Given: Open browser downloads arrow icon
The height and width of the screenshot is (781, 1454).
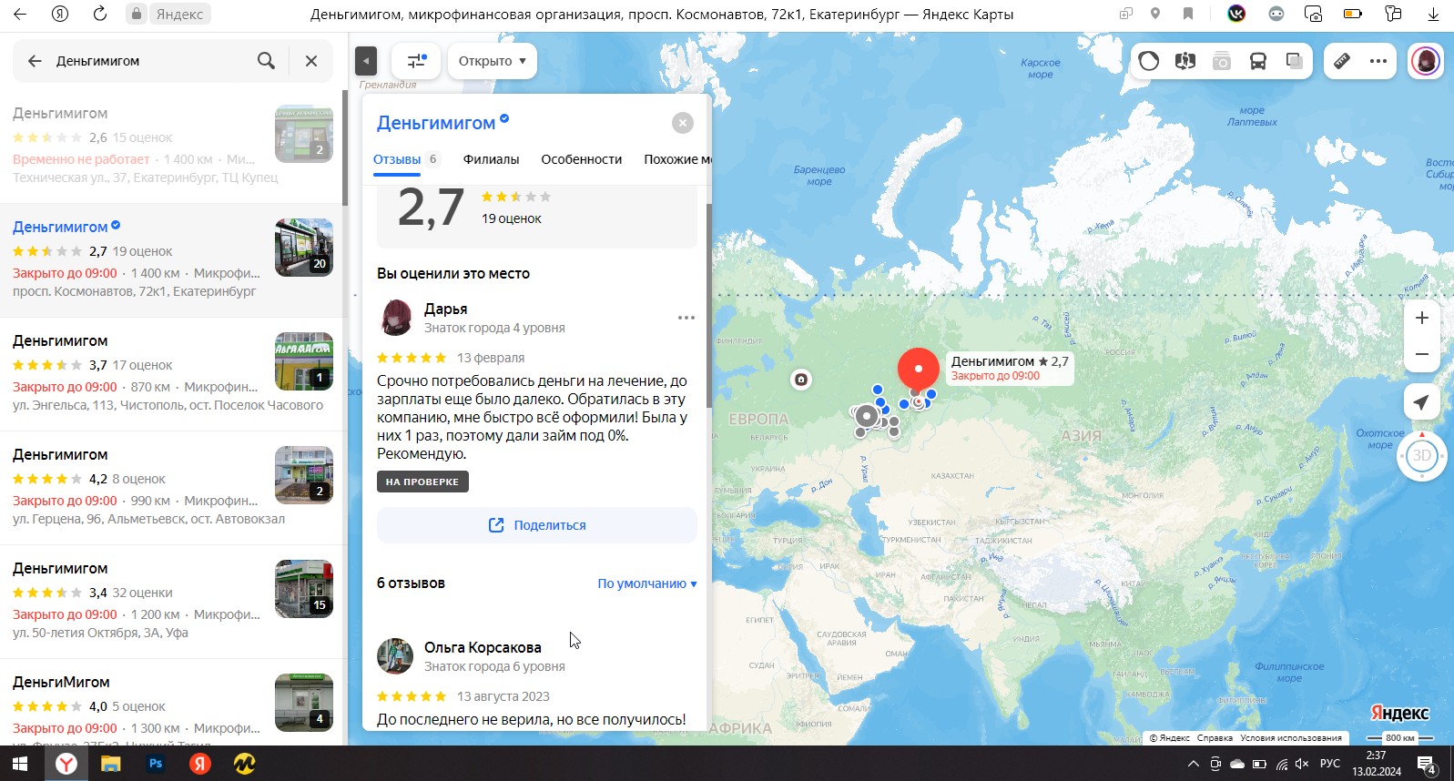Looking at the screenshot, I should [x=1433, y=14].
